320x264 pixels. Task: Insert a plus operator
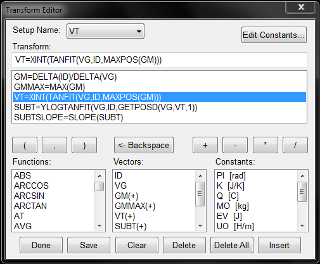tap(205, 145)
